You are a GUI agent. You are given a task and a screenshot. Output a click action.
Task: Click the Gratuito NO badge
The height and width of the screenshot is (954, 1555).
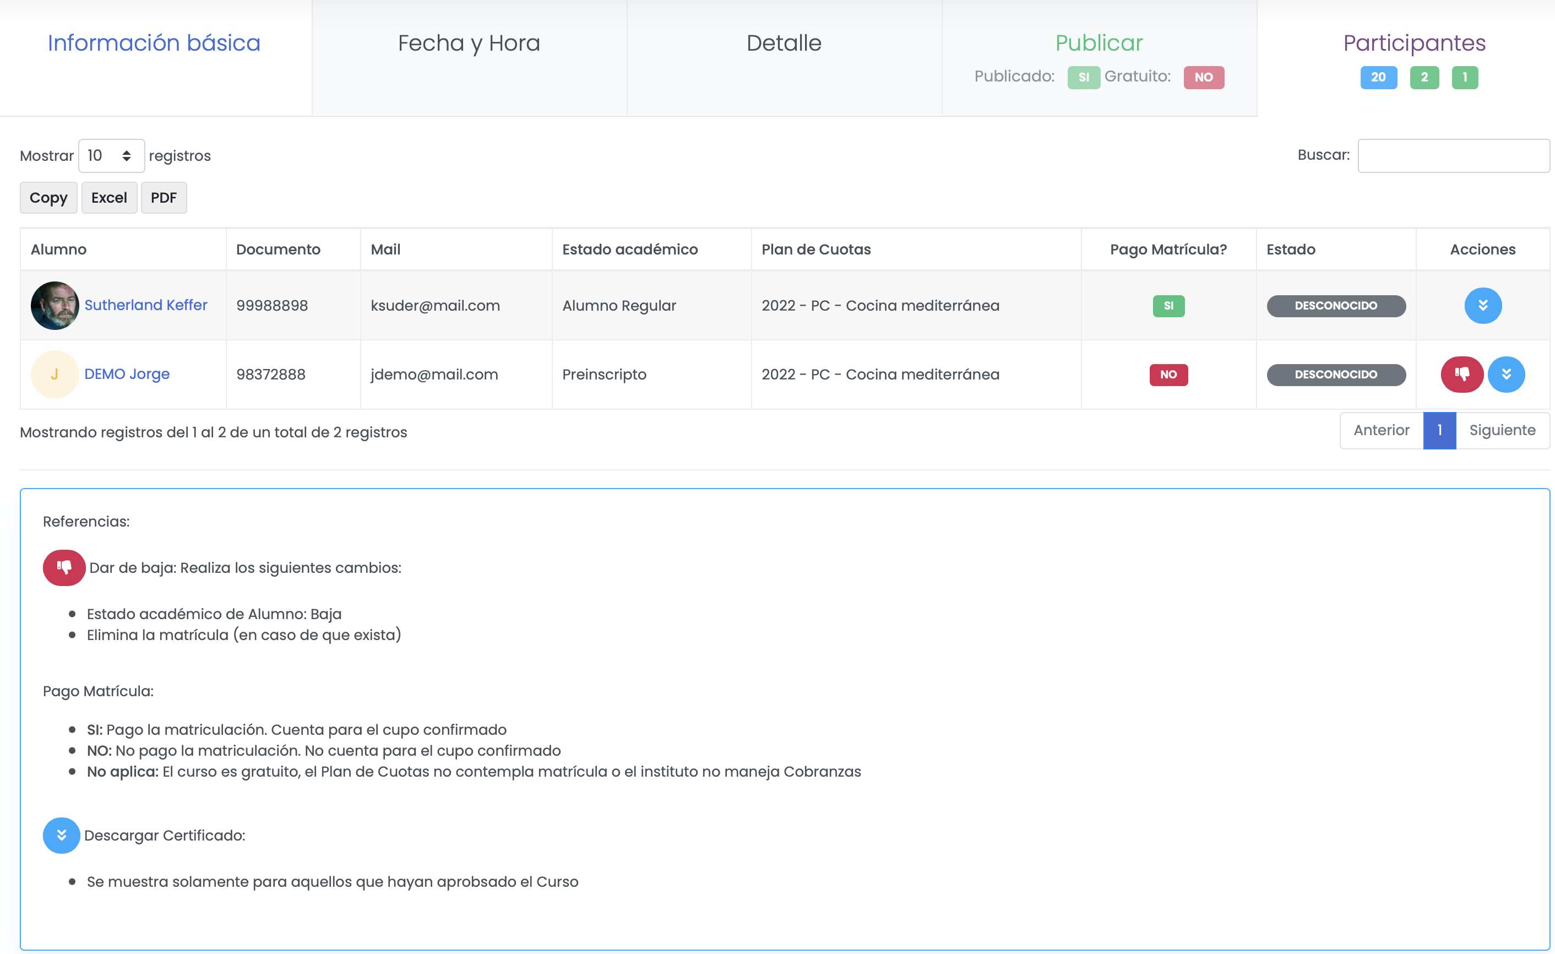[1204, 78]
